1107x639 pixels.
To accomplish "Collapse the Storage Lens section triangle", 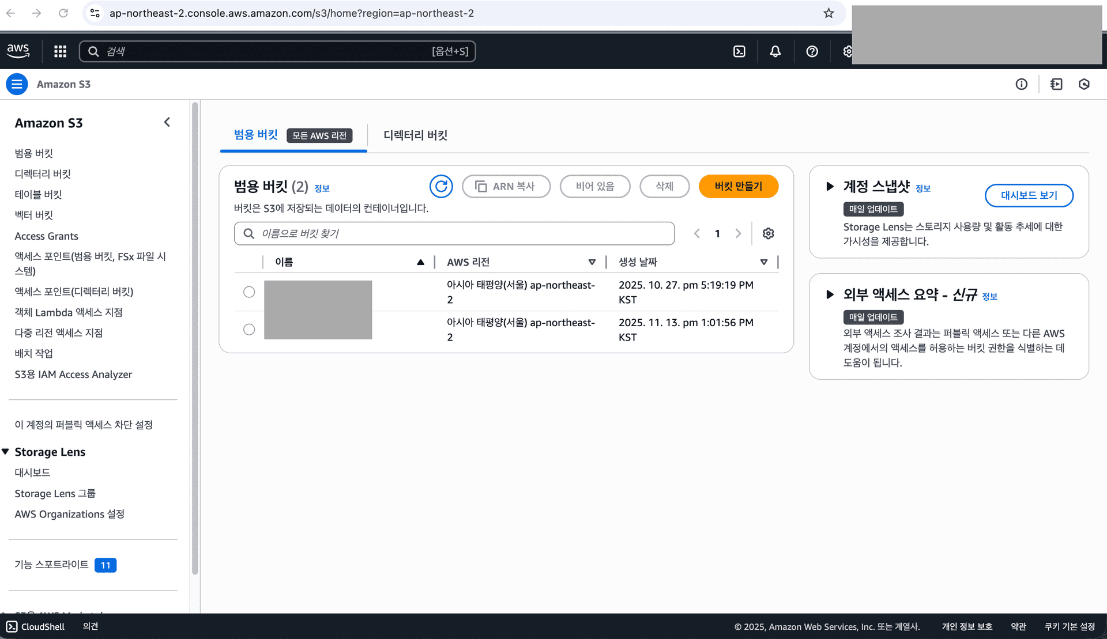I will point(6,451).
